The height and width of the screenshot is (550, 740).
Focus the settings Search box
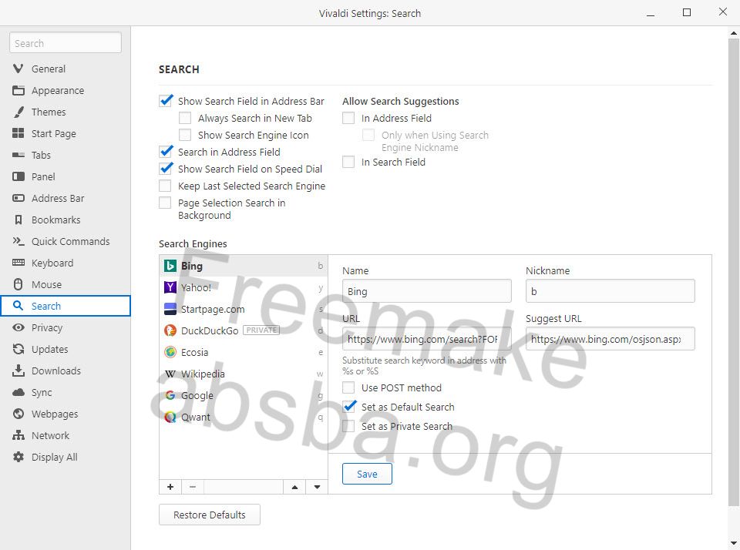click(65, 43)
